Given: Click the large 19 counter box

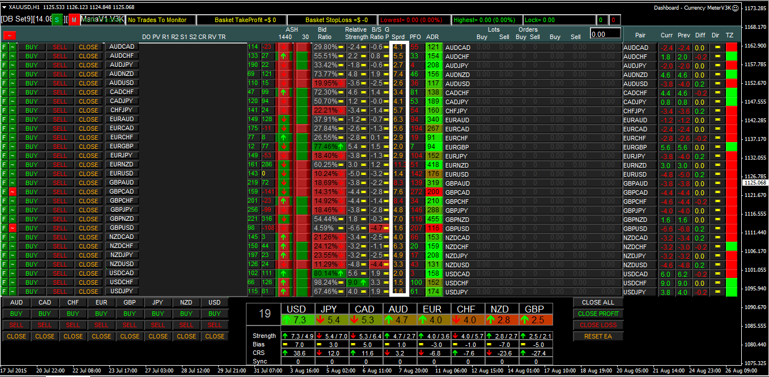Looking at the screenshot, I should pyautogui.click(x=264, y=314).
